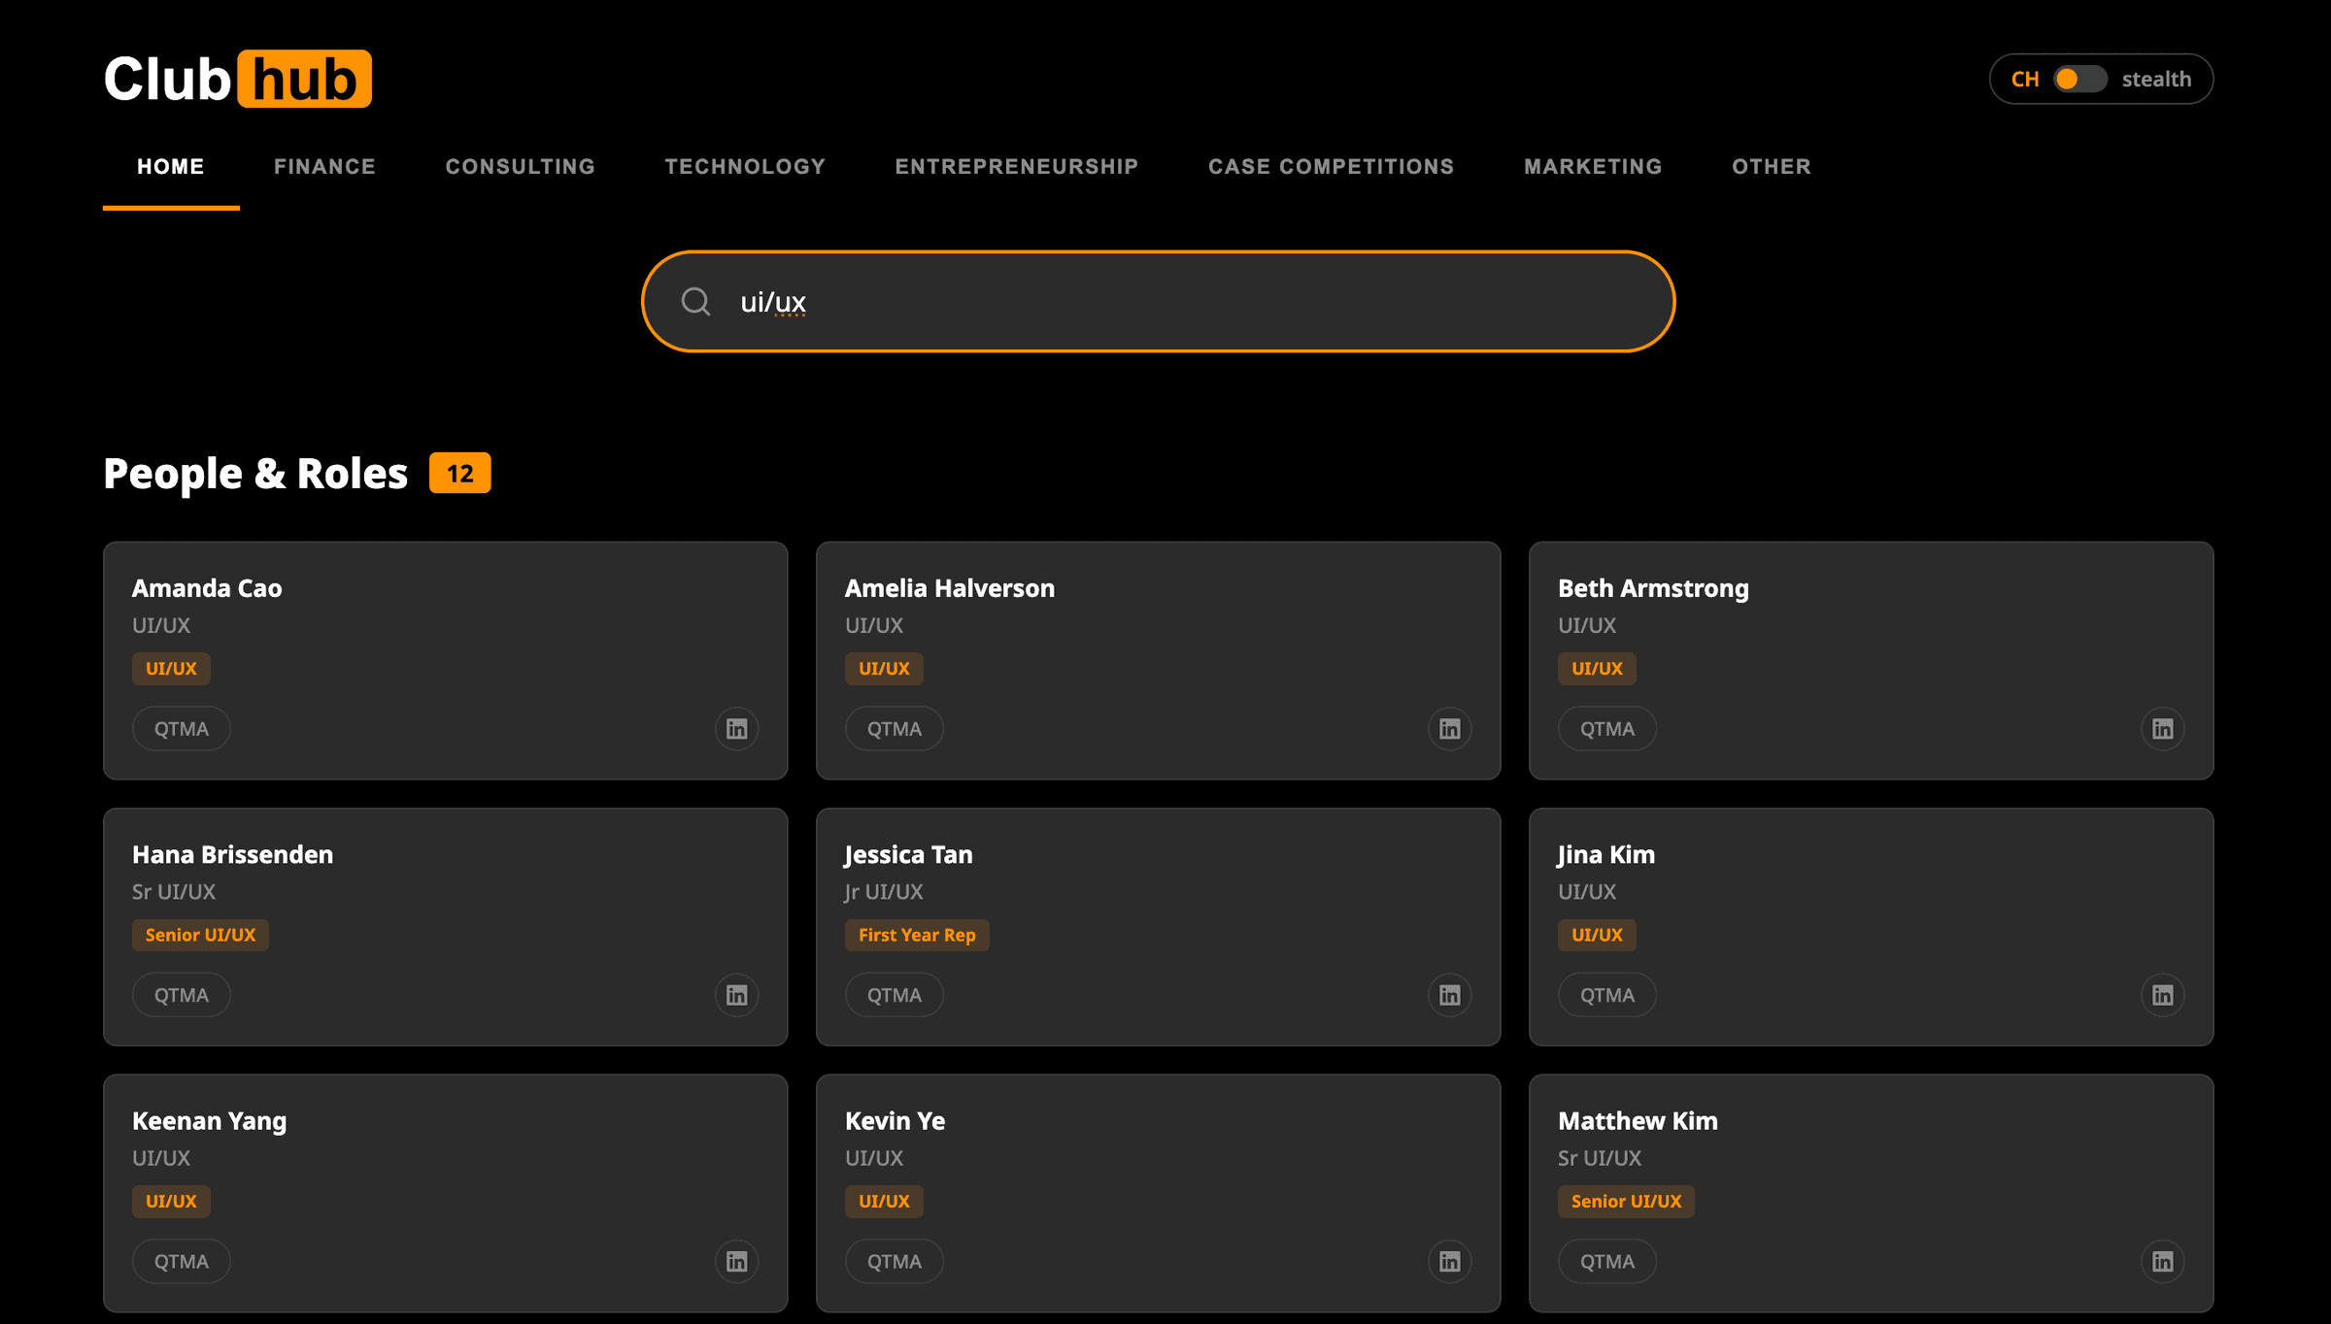Open Beth Armstrong's LinkedIn profile

point(2162,728)
